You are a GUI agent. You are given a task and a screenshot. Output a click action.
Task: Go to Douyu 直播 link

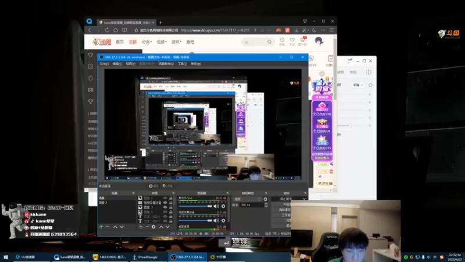[x=133, y=42]
